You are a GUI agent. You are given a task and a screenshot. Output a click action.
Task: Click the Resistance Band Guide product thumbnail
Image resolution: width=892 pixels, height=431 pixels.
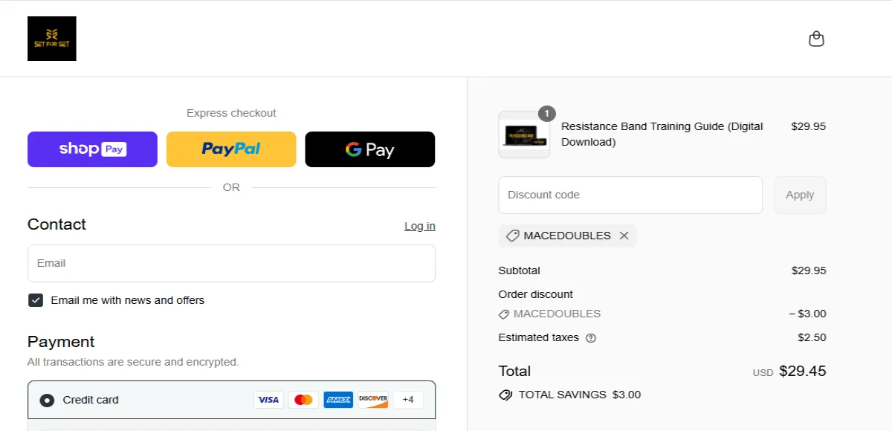coord(524,135)
